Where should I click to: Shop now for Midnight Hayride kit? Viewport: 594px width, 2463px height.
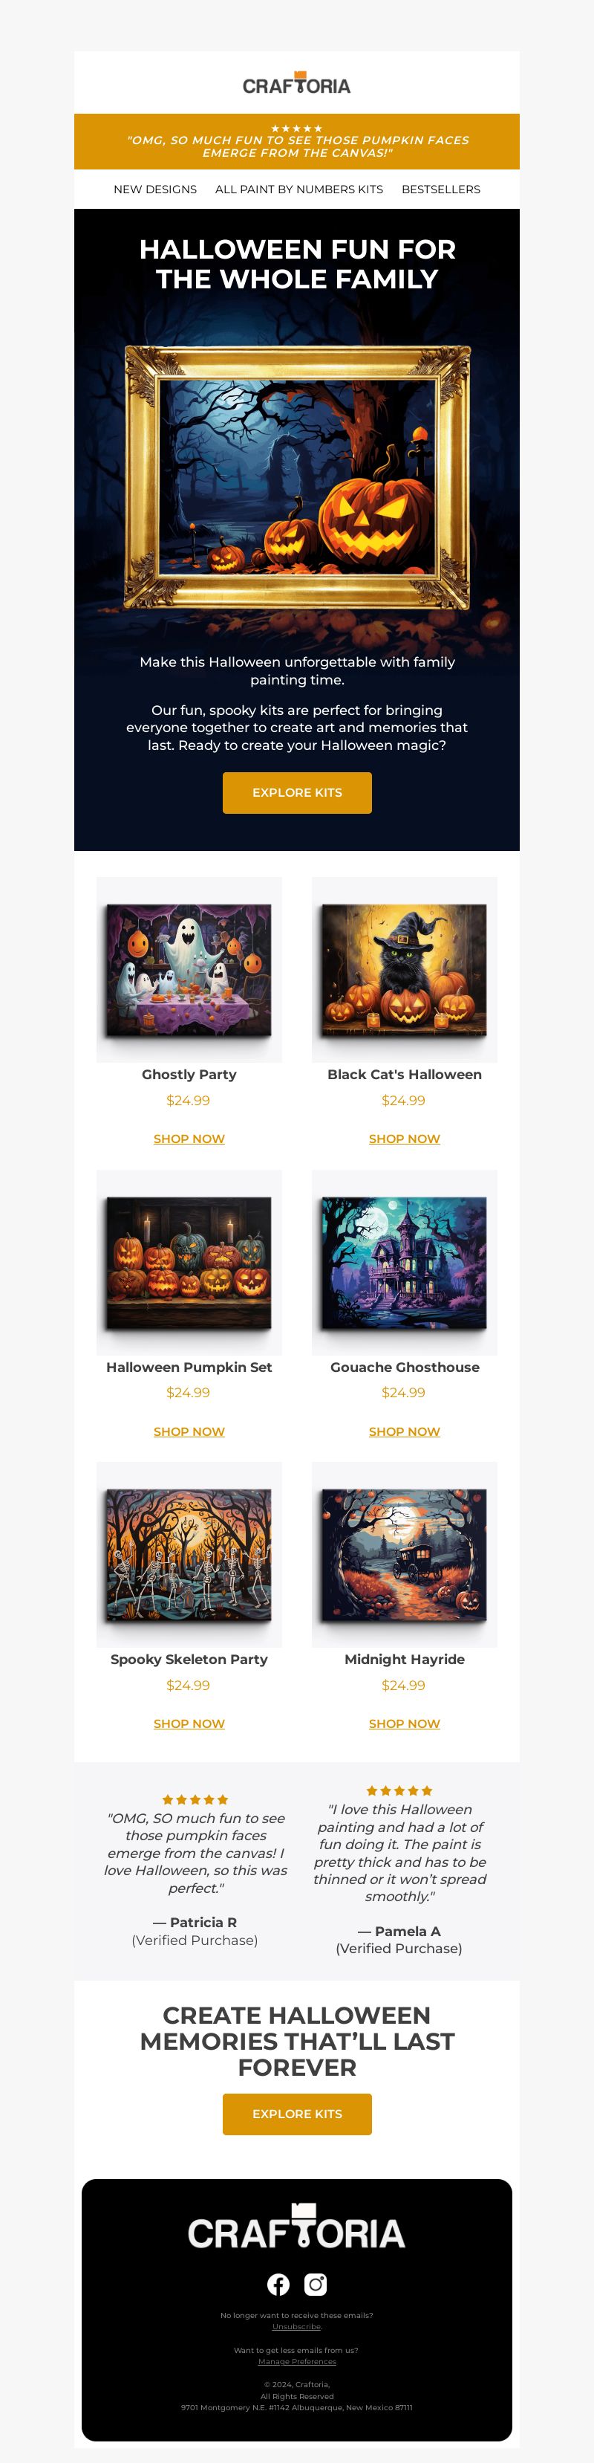coord(405,1724)
